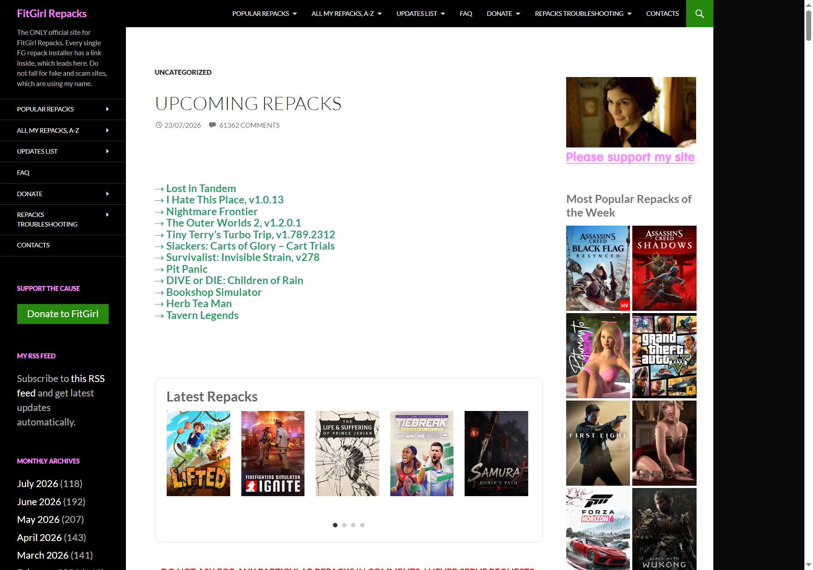
Task: Open the Tiebreak repack cover
Action: 422,453
